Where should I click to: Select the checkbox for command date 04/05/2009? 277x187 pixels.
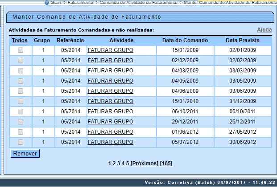tap(21, 81)
